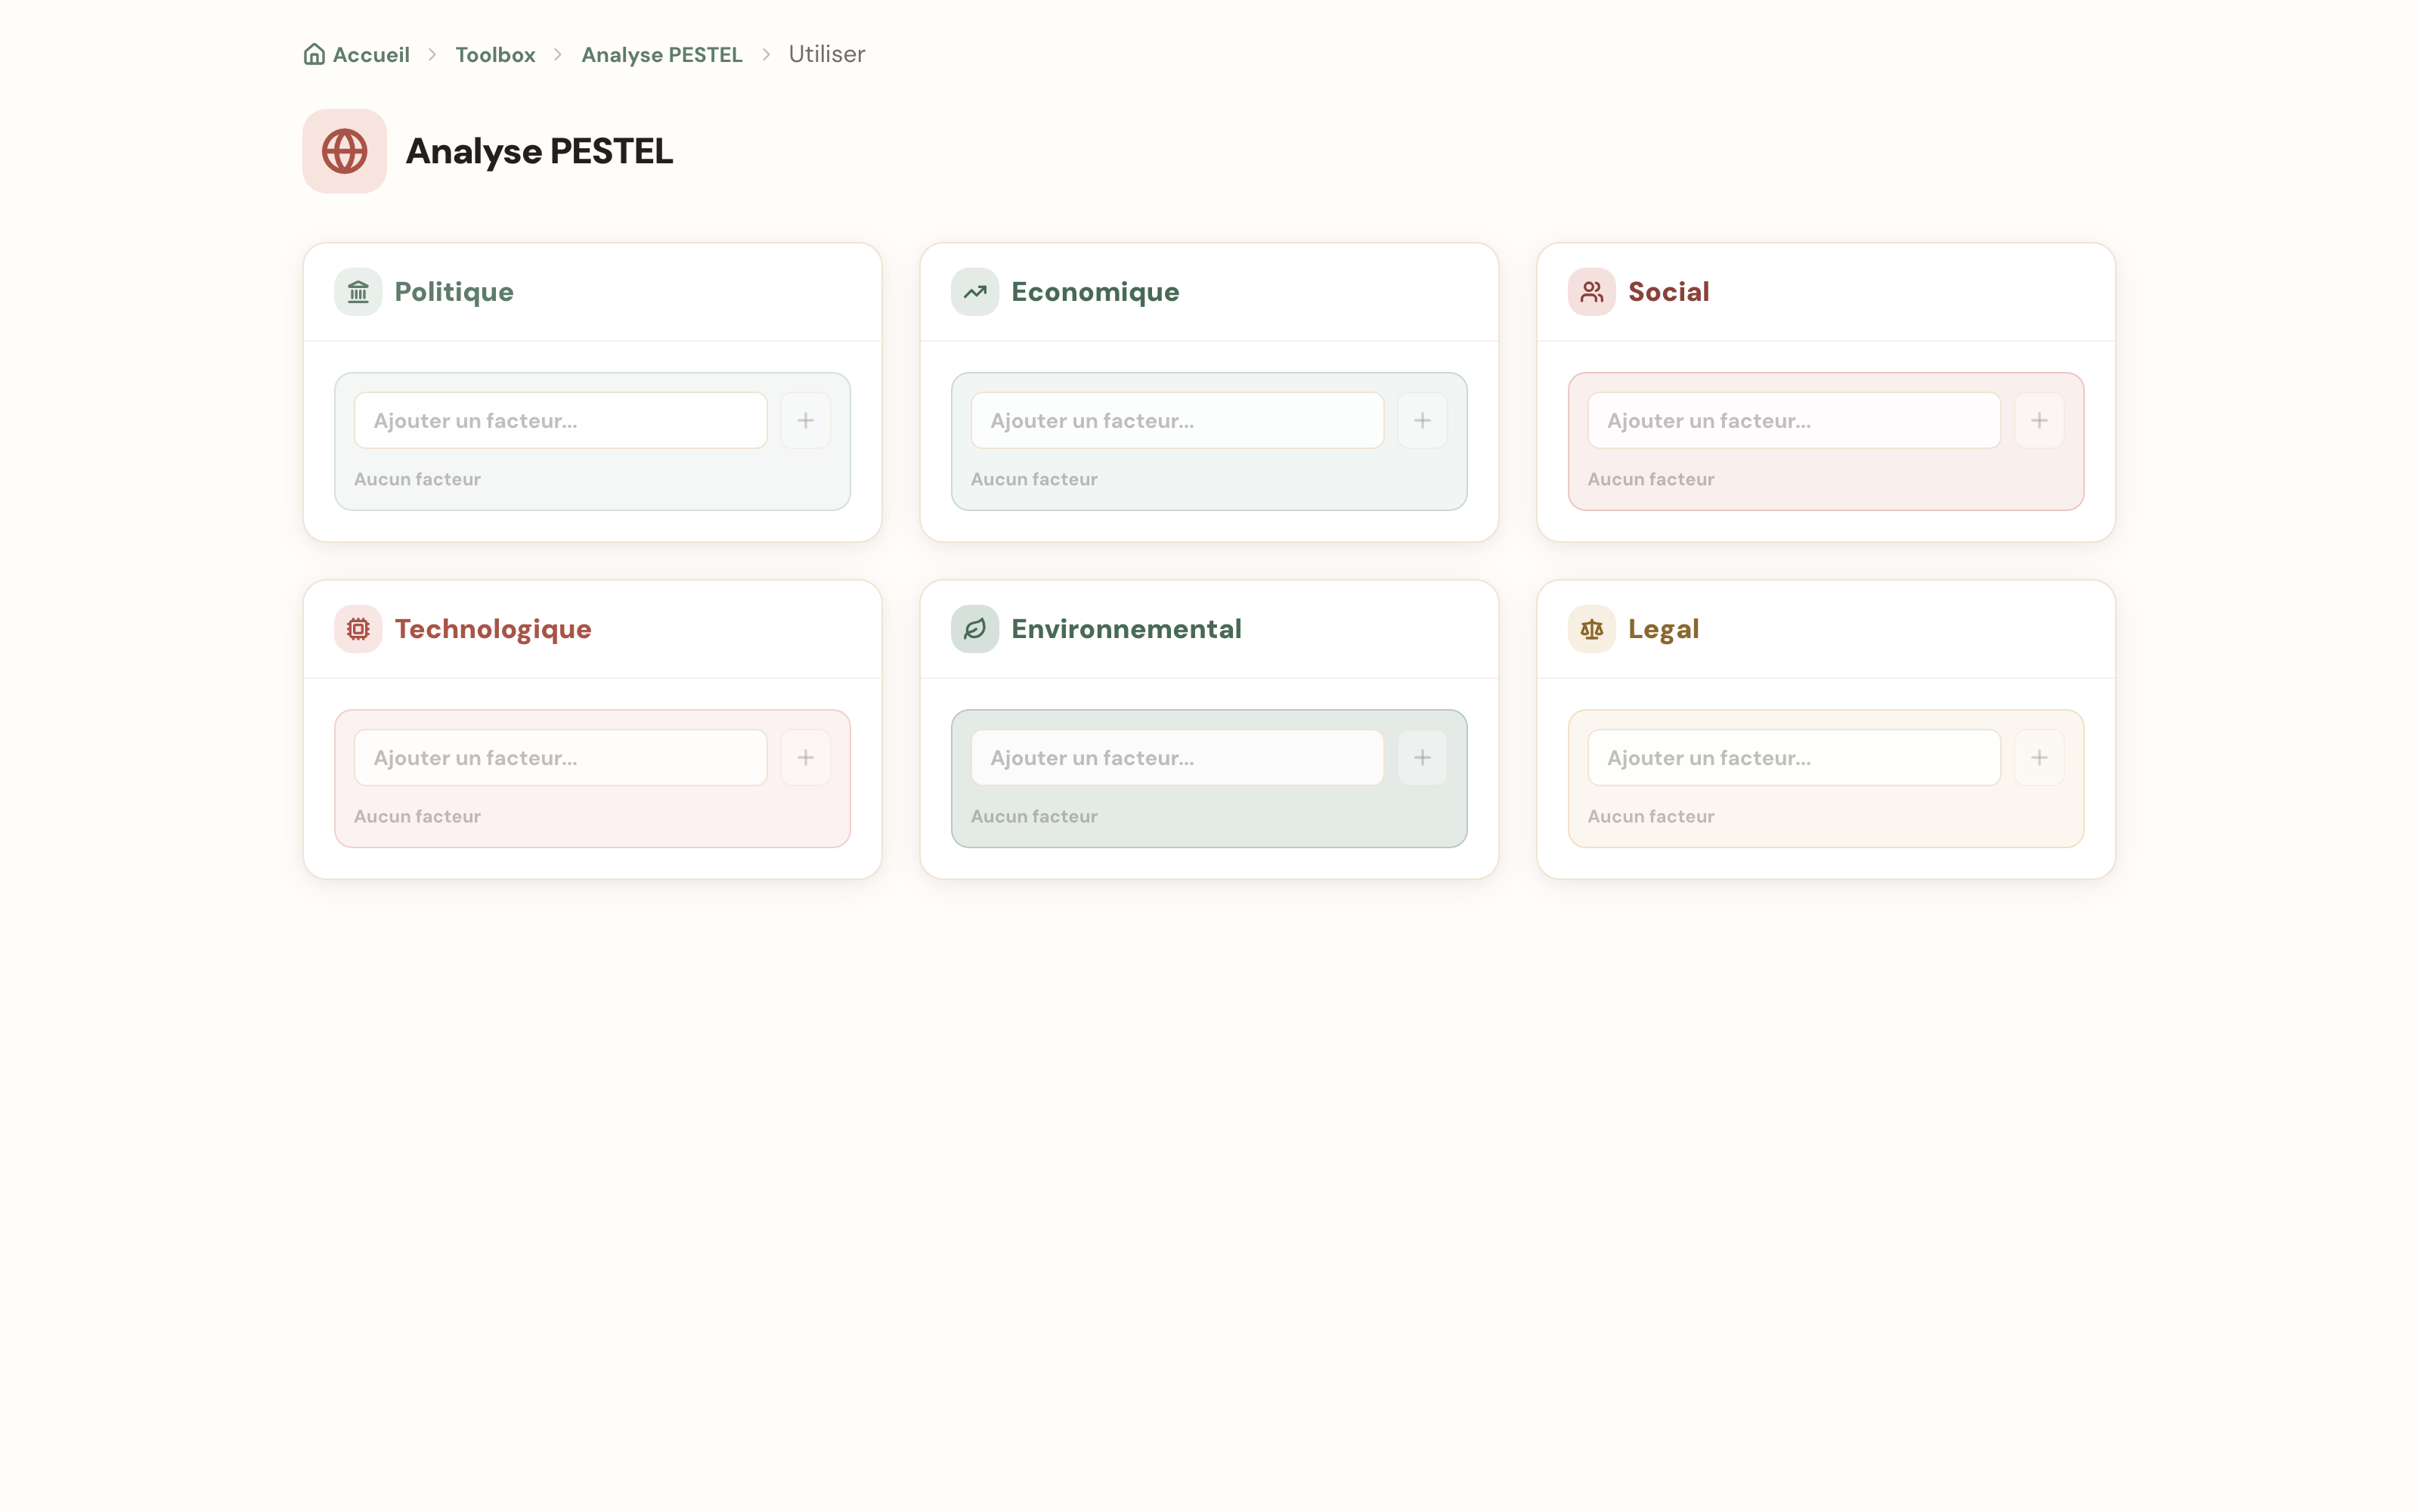
Task: Click 'Aucun facteur' in Technologique card
Action: [x=417, y=816]
